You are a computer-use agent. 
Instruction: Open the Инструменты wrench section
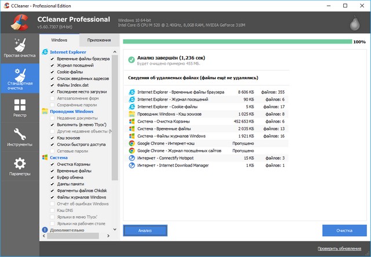tap(19, 138)
